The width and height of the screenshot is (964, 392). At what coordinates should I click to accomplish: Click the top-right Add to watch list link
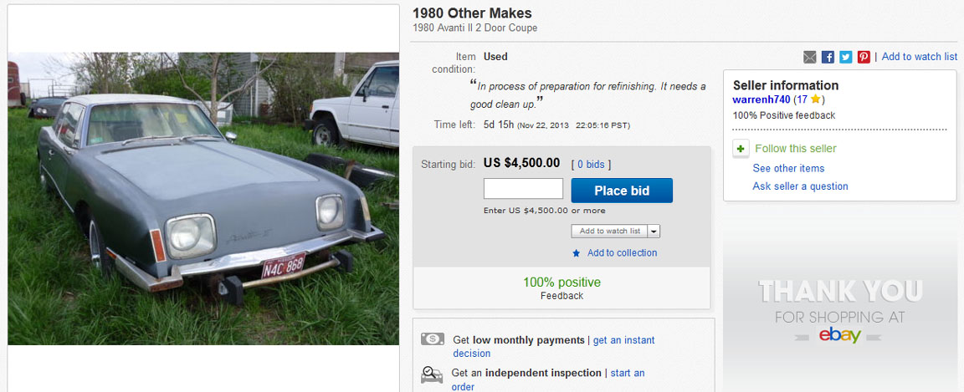pyautogui.click(x=919, y=57)
